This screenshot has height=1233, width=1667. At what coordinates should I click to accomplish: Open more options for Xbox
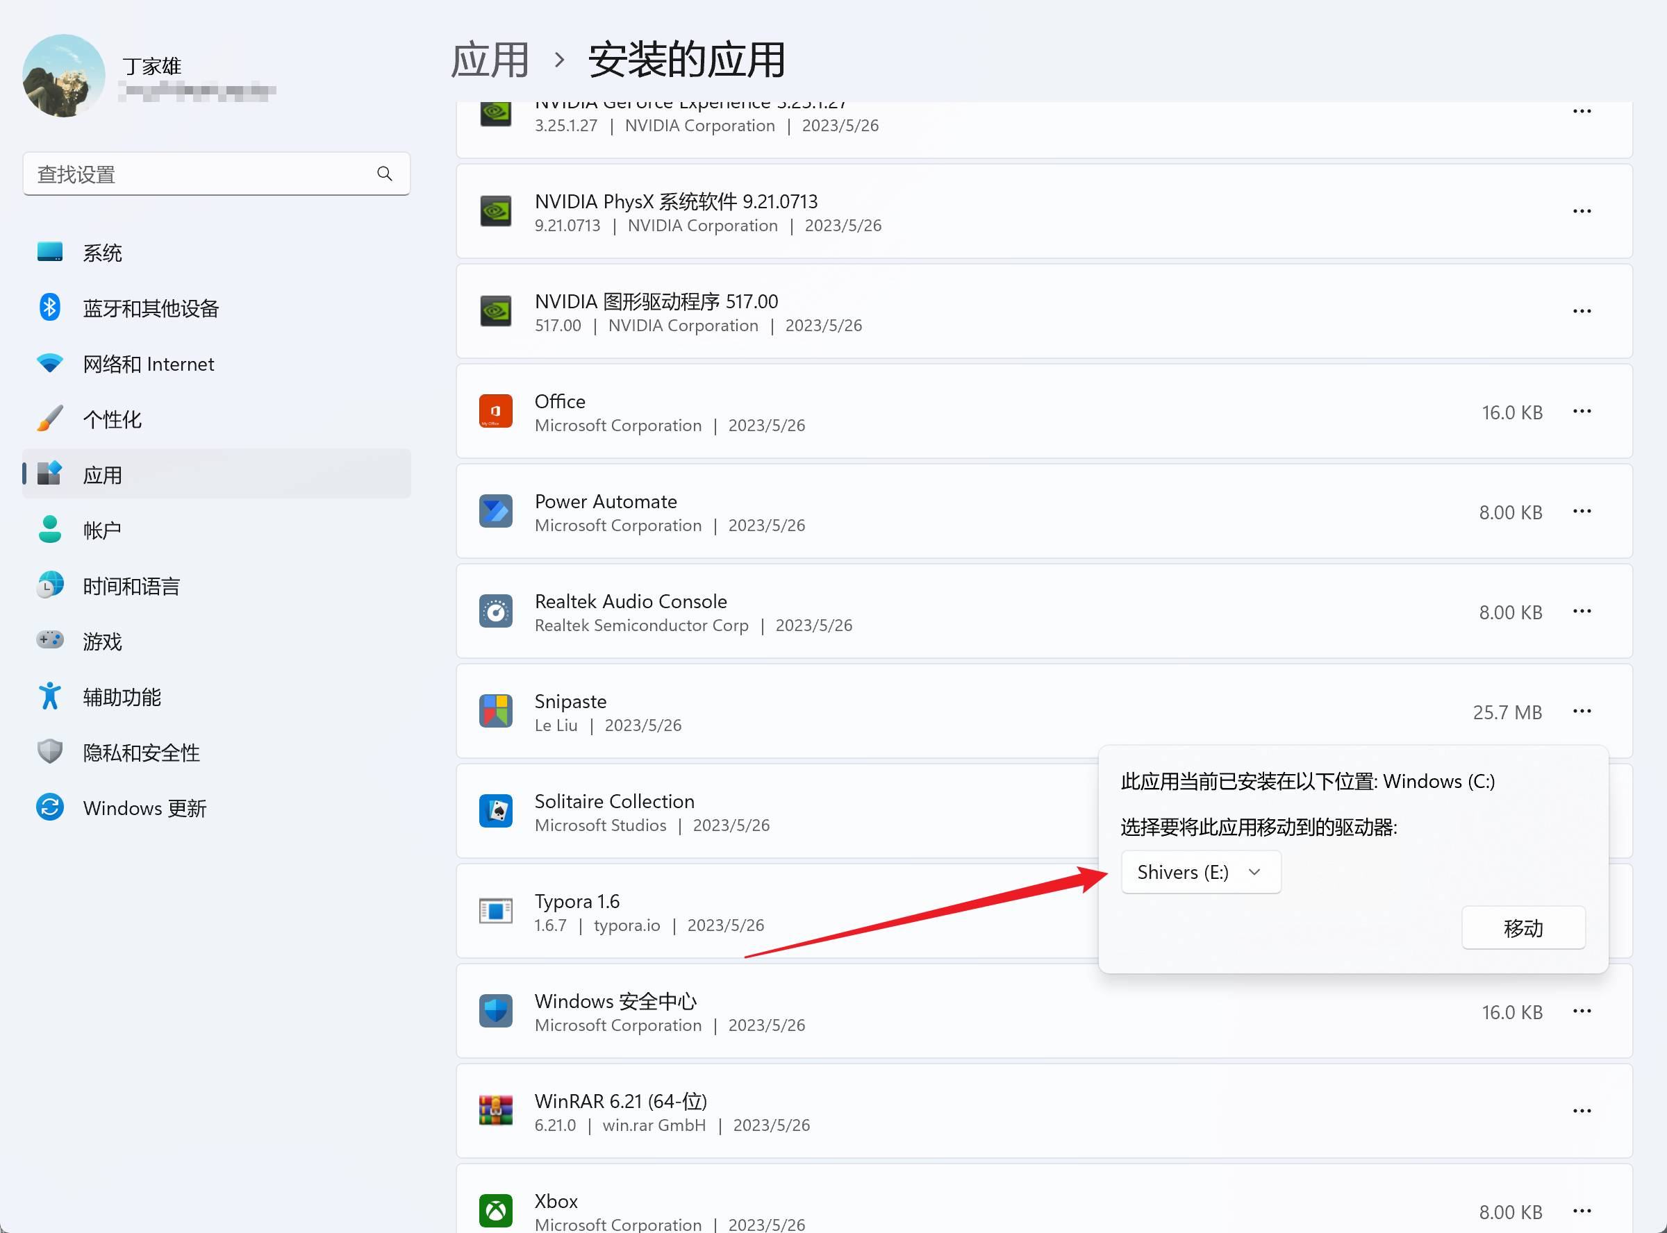[1582, 1212]
